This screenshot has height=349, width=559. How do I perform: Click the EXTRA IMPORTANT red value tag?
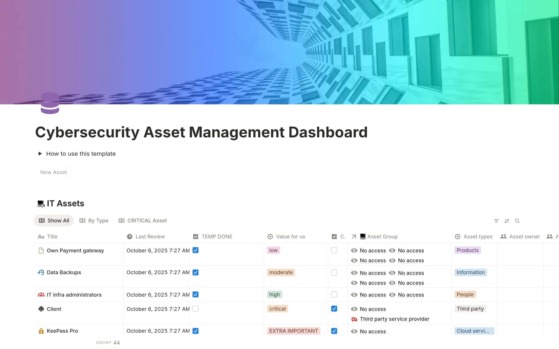pos(293,331)
